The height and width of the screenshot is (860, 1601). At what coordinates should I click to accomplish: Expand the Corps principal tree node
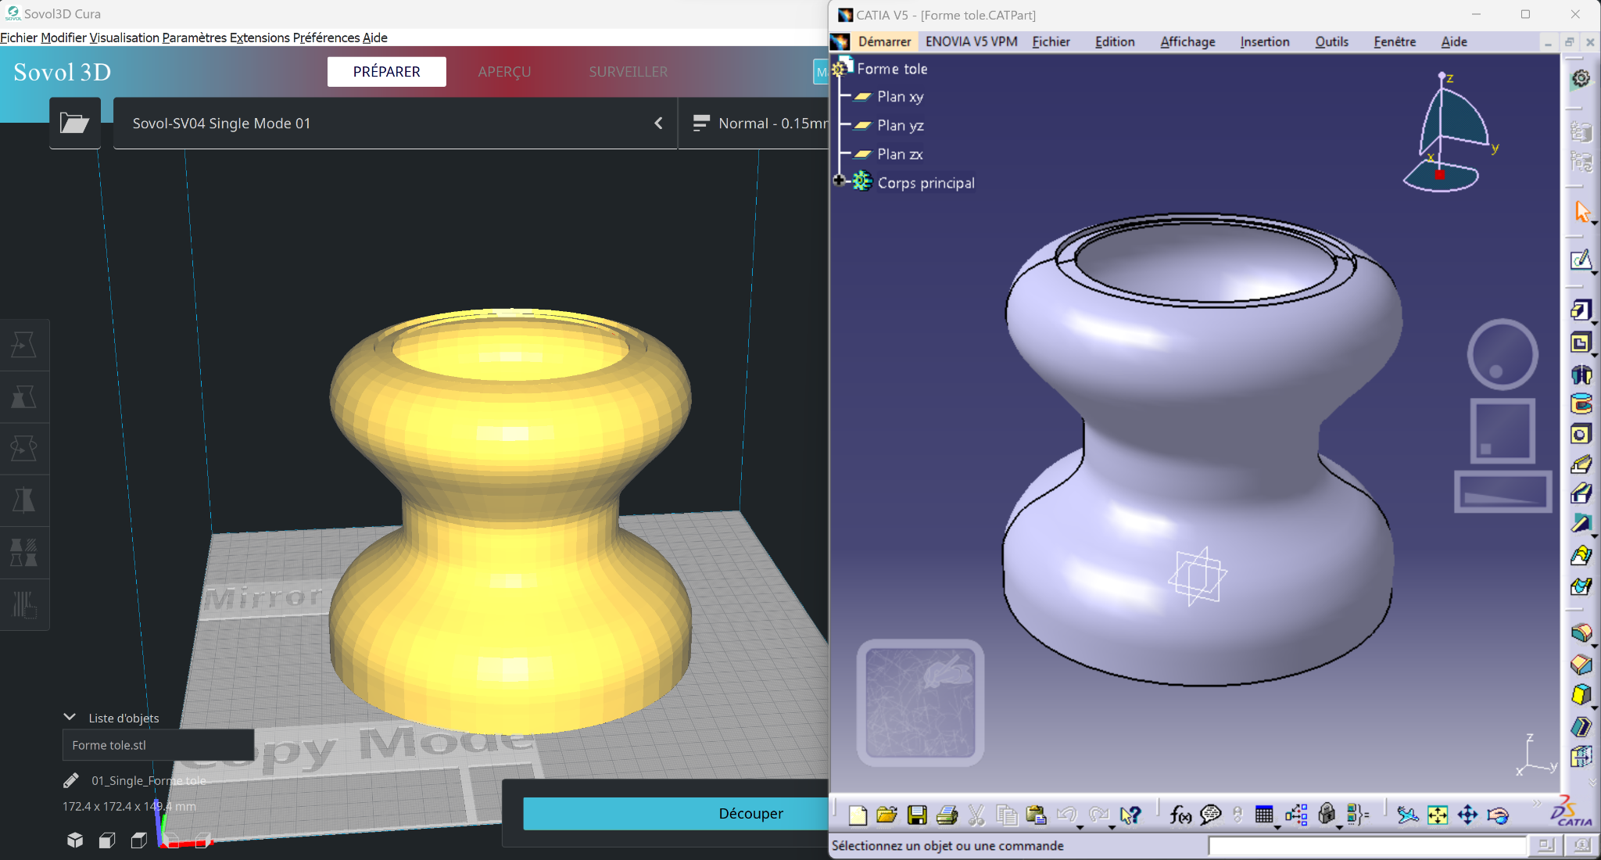tap(839, 181)
